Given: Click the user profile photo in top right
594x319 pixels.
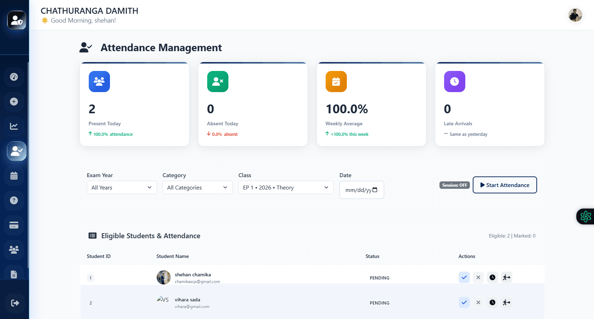Looking at the screenshot, I should coord(575,15).
